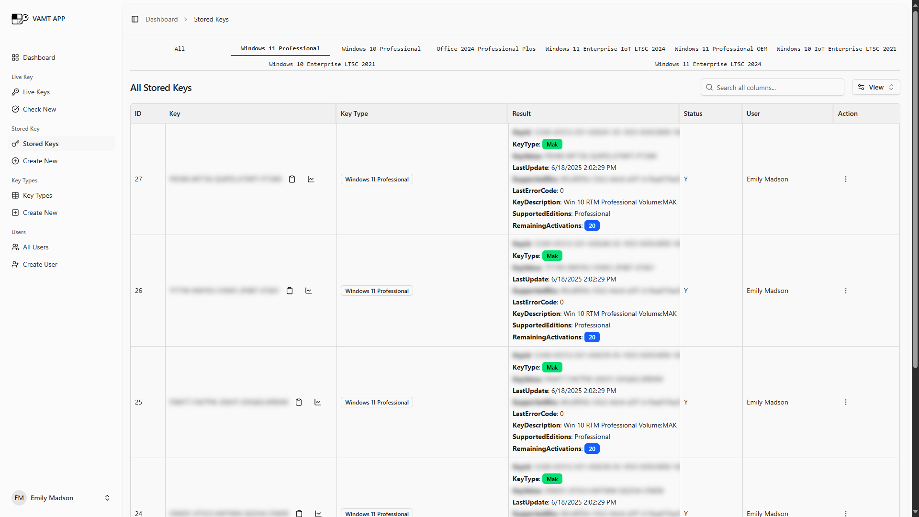Show the All keys tab
This screenshot has height=517, width=919.
pos(179,49)
